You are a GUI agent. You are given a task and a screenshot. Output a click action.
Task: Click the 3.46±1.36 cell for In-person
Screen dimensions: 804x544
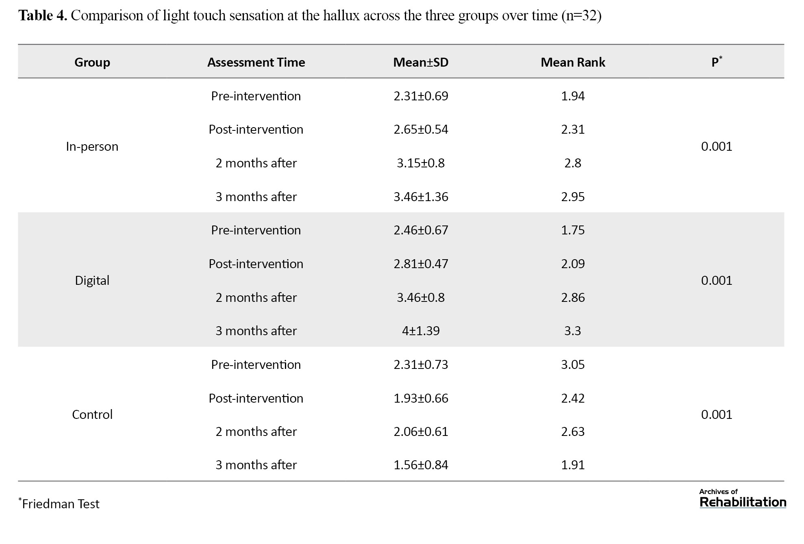point(421,197)
